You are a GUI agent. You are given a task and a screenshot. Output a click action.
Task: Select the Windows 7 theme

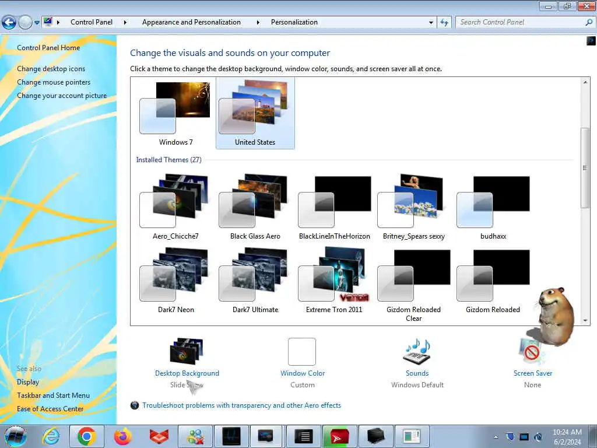[175, 113]
